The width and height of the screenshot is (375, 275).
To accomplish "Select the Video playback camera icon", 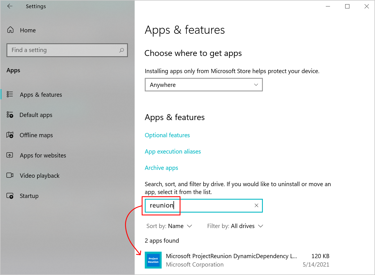I will point(10,175).
